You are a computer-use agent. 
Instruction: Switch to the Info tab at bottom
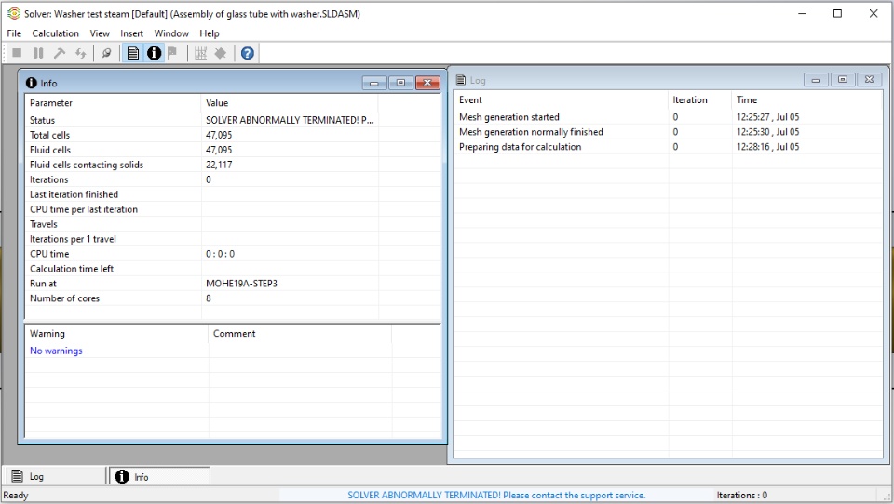[159, 477]
